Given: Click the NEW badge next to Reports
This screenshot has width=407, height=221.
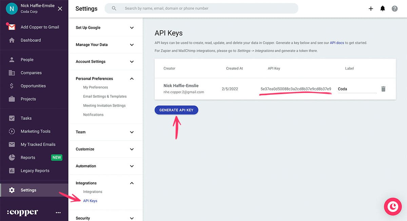Looking at the screenshot, I should click(57, 158).
